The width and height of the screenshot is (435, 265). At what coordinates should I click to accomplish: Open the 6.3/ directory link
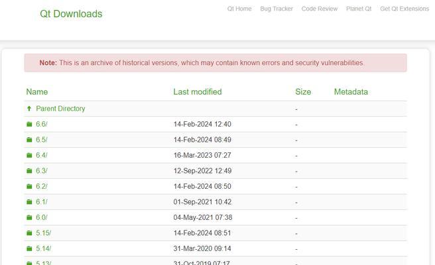(42, 171)
